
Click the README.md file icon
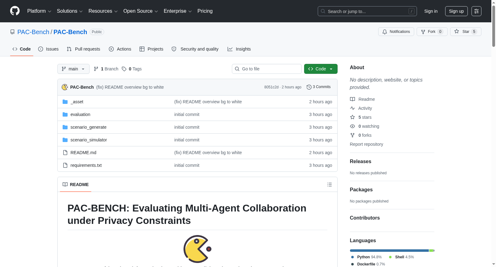coord(65,153)
